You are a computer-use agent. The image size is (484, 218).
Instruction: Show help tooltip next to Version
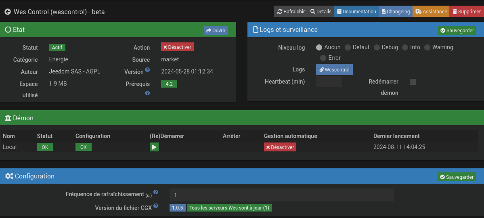148,70
